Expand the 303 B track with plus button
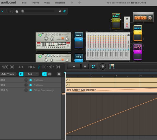Viewport: 157px width, 140px height. point(26,90)
